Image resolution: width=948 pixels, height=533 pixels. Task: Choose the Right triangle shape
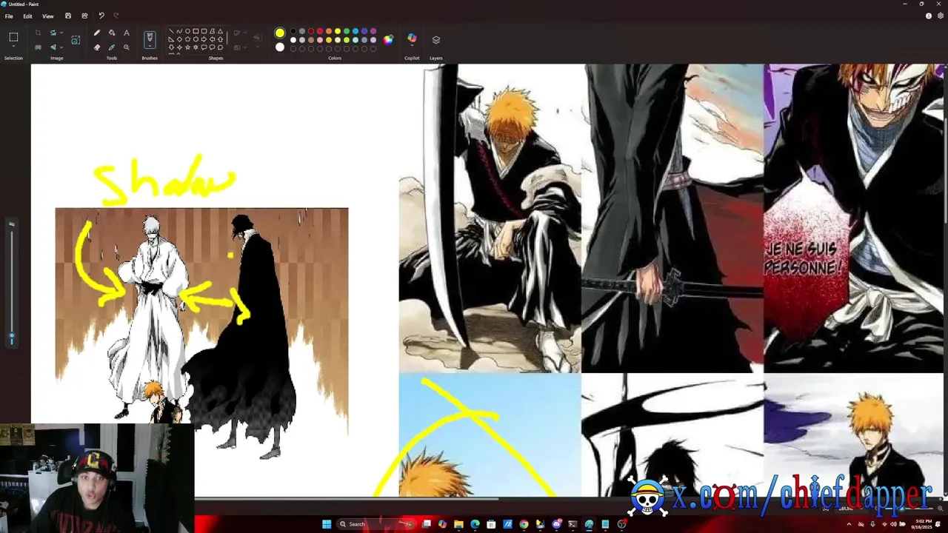pyautogui.click(x=171, y=39)
